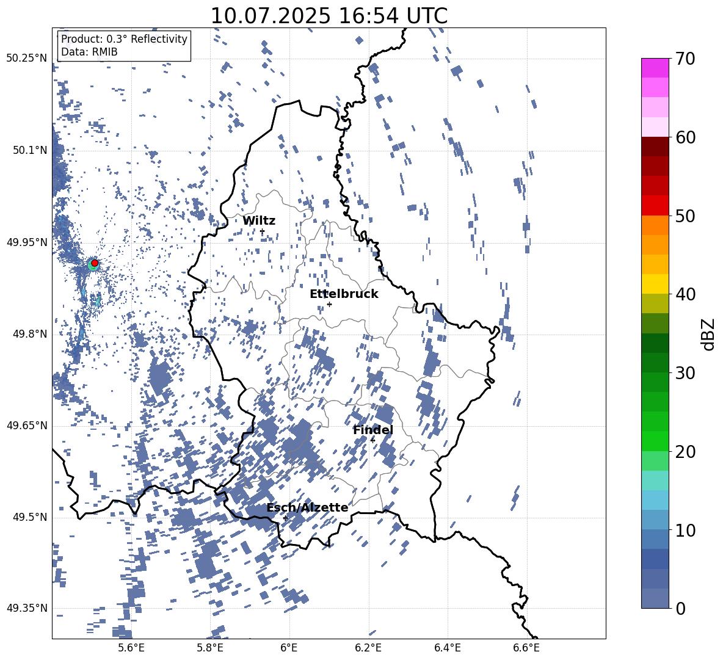Click the colorbar tick value 60
Screen dimensions: 723x660
(x=685, y=137)
